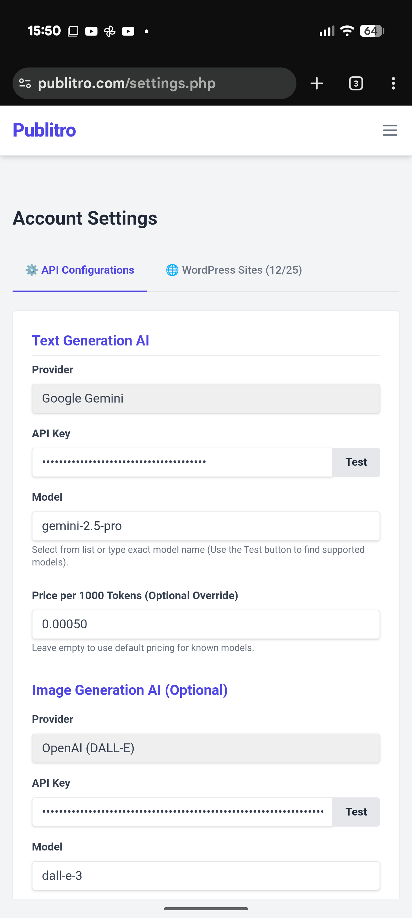Tap the new tab plus icon
The image size is (412, 918).
(x=317, y=83)
